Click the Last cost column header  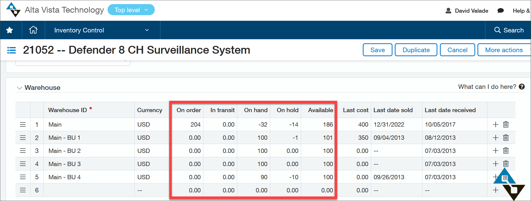tap(356, 110)
